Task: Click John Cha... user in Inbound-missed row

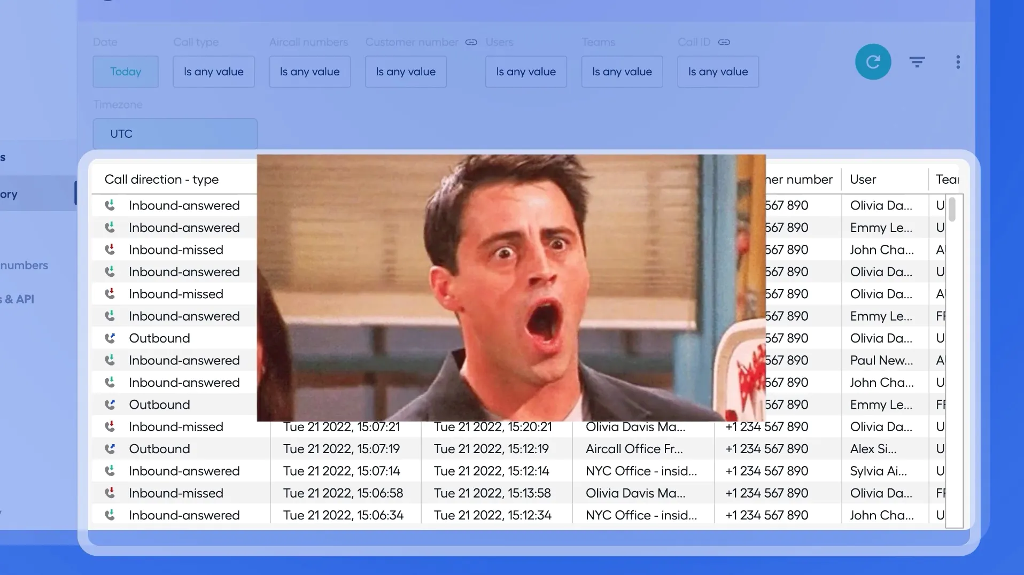Action: (x=882, y=250)
